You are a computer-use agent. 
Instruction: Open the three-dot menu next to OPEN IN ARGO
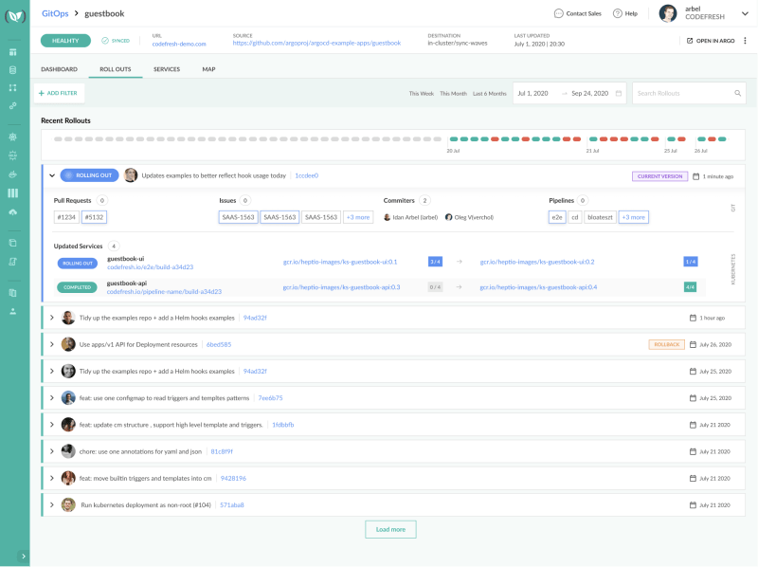(745, 41)
